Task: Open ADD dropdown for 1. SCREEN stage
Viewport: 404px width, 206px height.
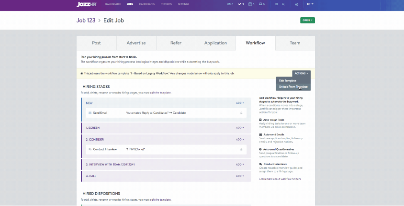Action: 240,128
